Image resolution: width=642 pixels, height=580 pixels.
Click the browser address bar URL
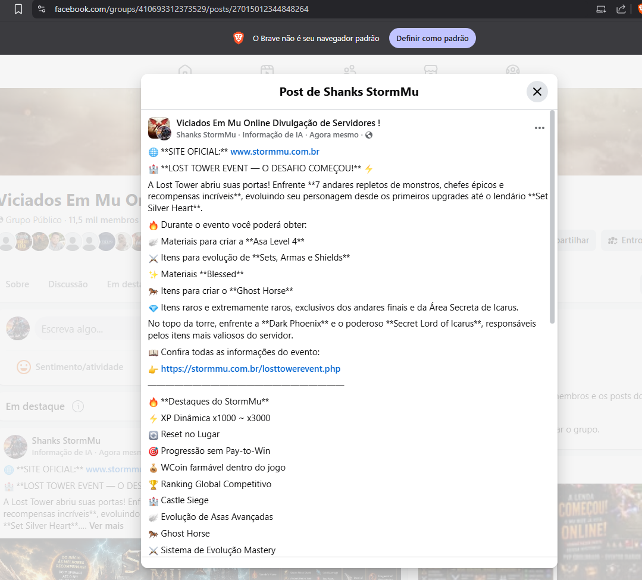(x=181, y=9)
